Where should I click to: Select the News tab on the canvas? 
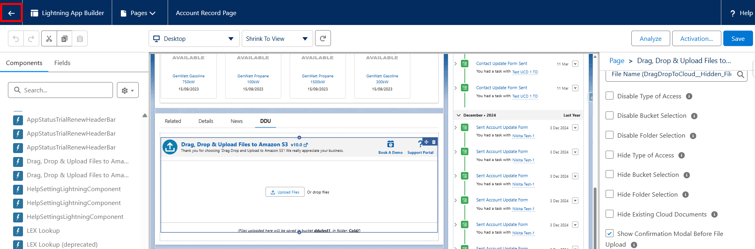click(x=237, y=121)
